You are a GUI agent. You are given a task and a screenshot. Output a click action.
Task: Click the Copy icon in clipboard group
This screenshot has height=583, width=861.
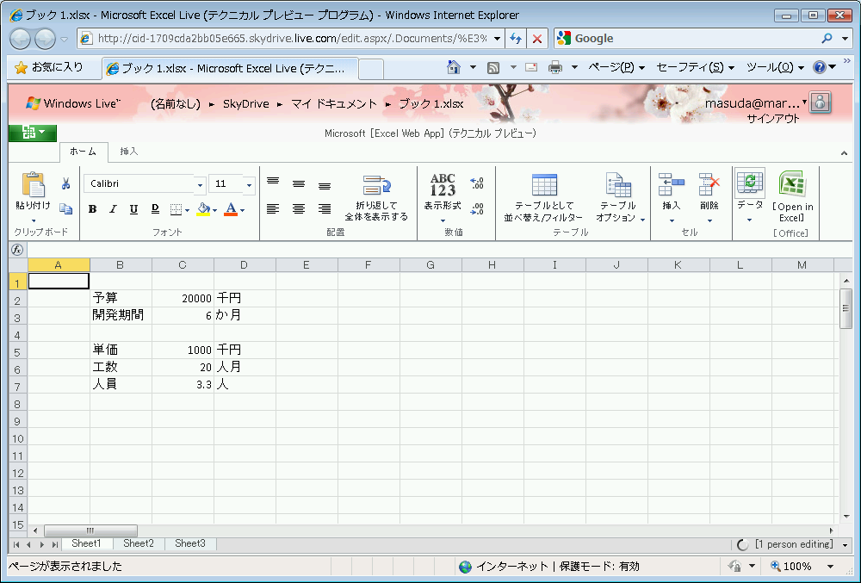[x=65, y=208]
